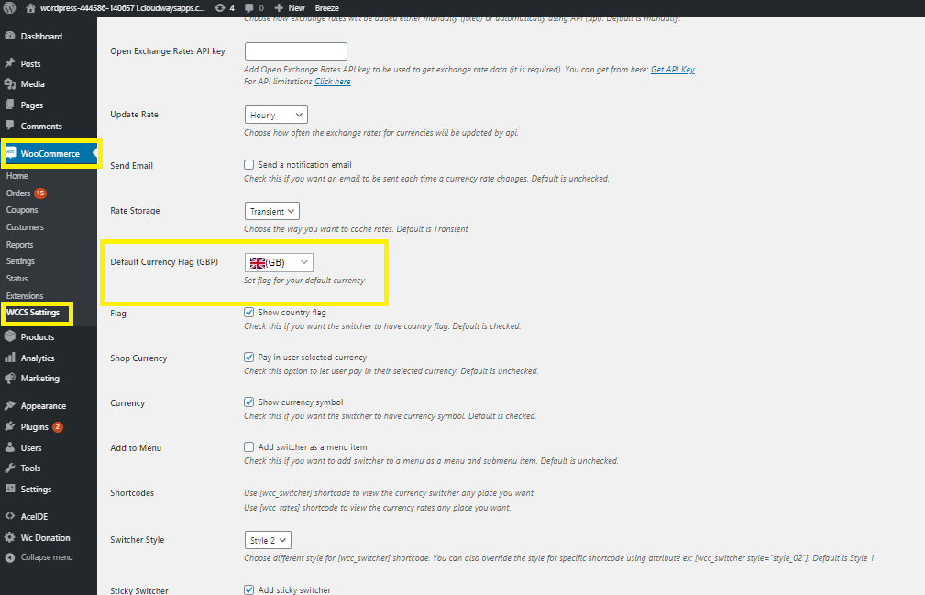Click the Settings sliders icon in main sidebar
The width and height of the screenshot is (925, 595).
(10, 489)
